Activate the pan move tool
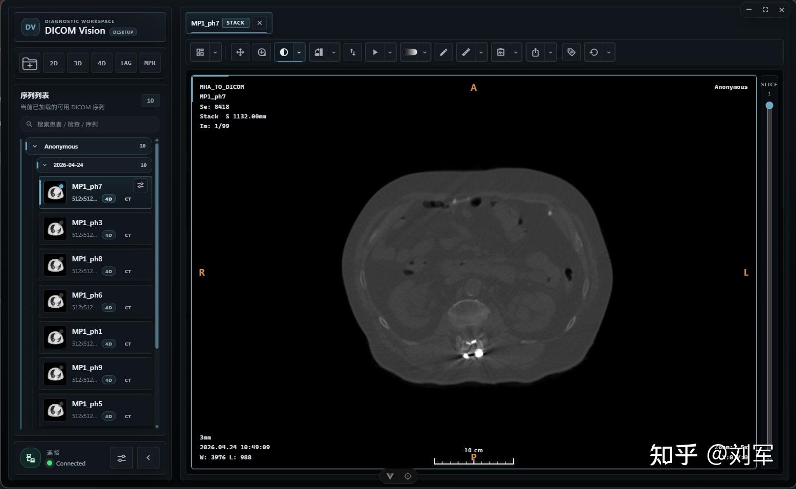Screen dimensions: 796x489 pos(240,52)
